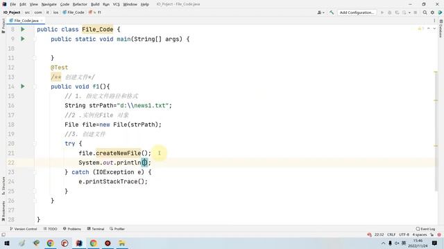Click the run gutter arrow beside class File_Code
This screenshot has height=249, width=444.
[x=23, y=29]
